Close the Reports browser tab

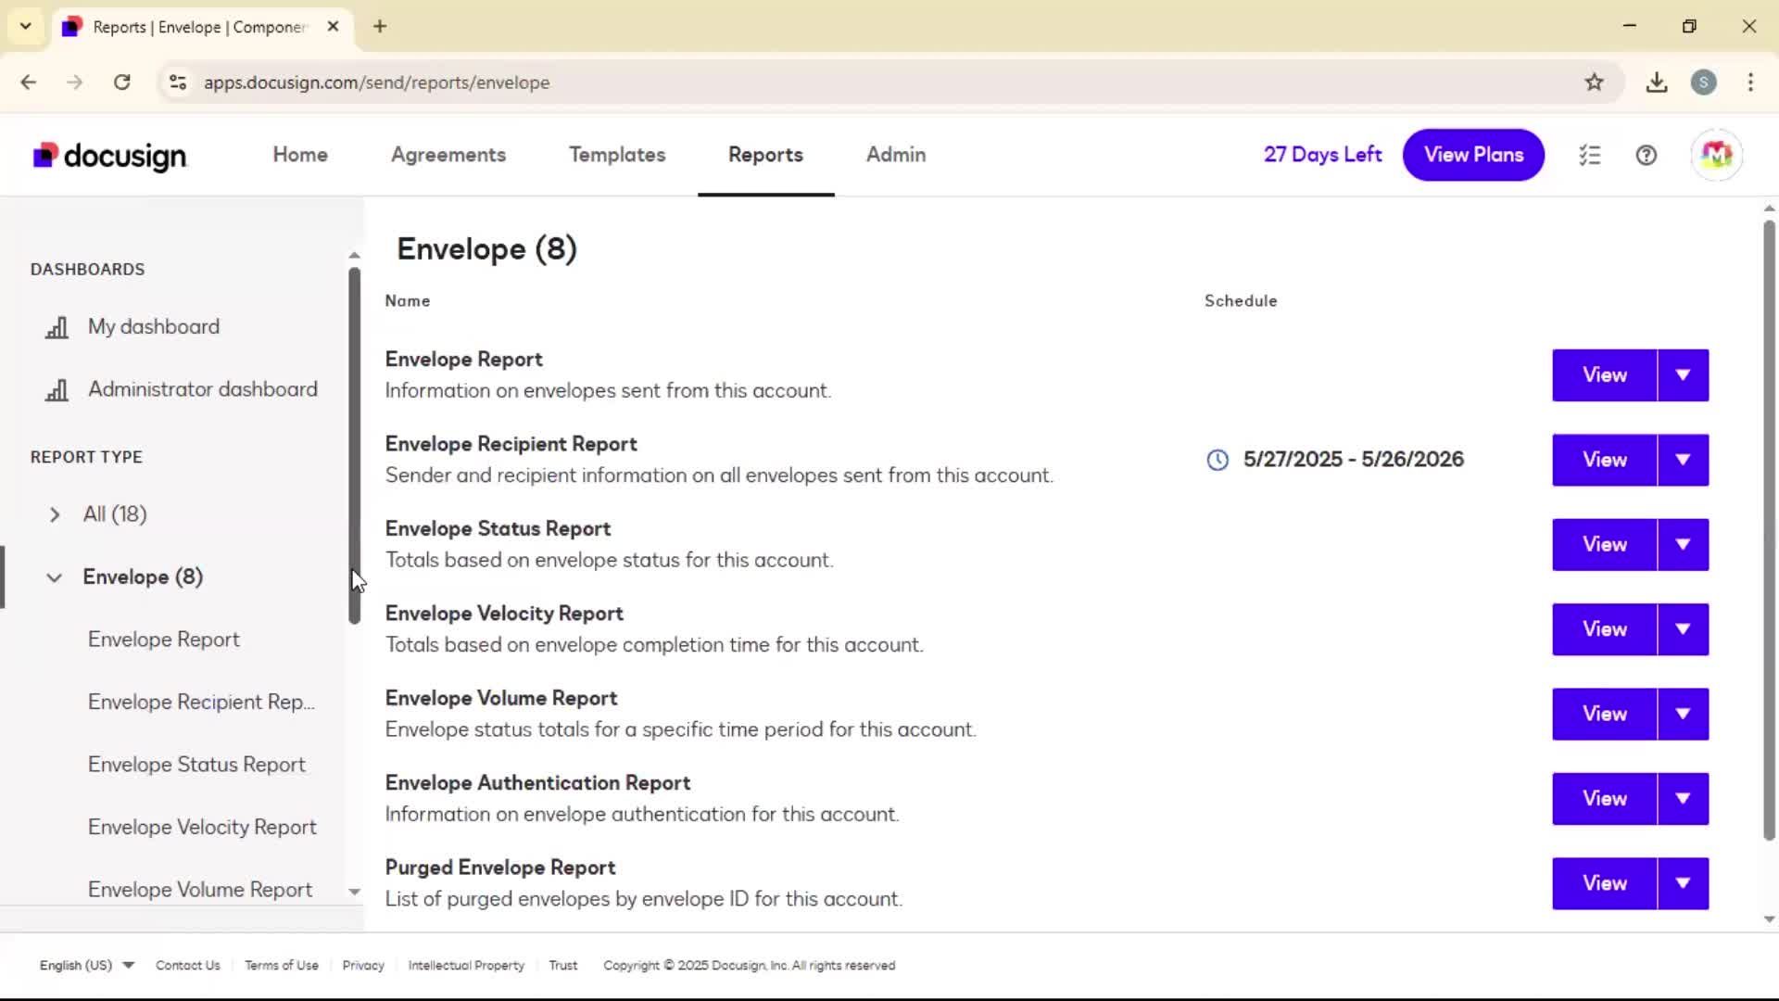click(334, 26)
